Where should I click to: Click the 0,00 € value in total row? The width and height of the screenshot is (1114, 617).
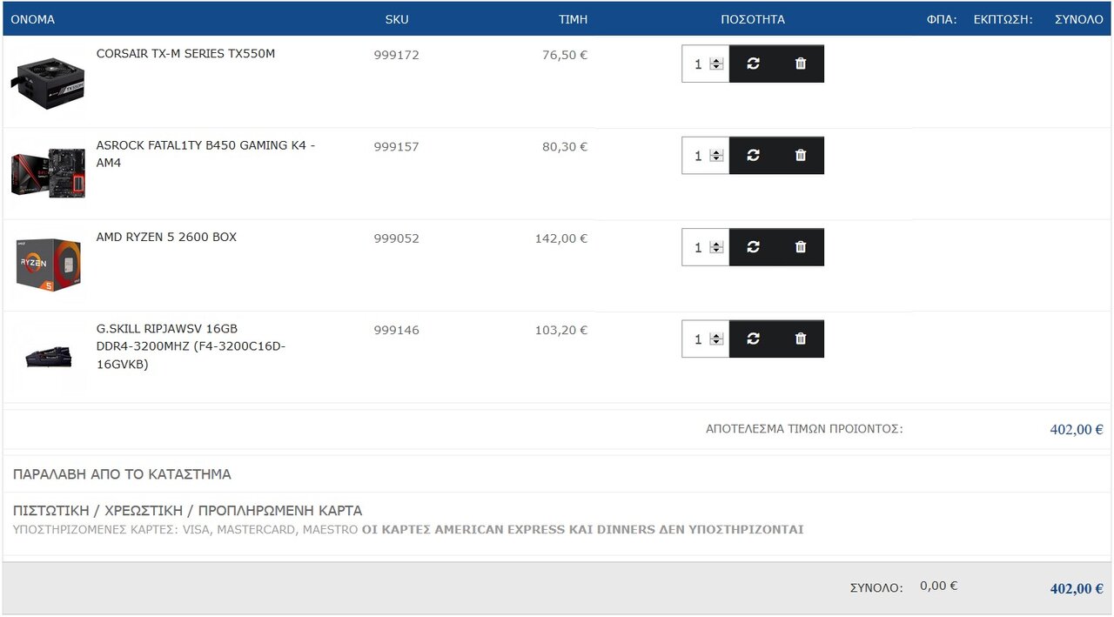[x=938, y=586]
